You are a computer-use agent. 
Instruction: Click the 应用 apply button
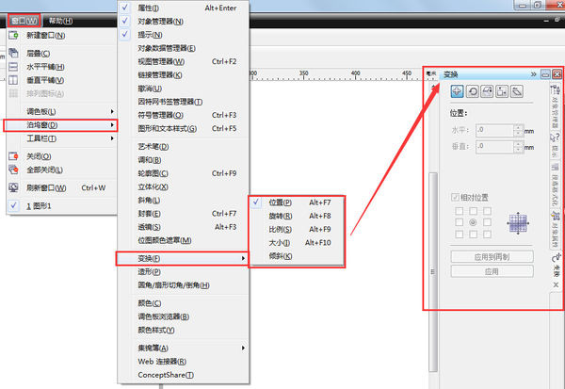pos(492,271)
